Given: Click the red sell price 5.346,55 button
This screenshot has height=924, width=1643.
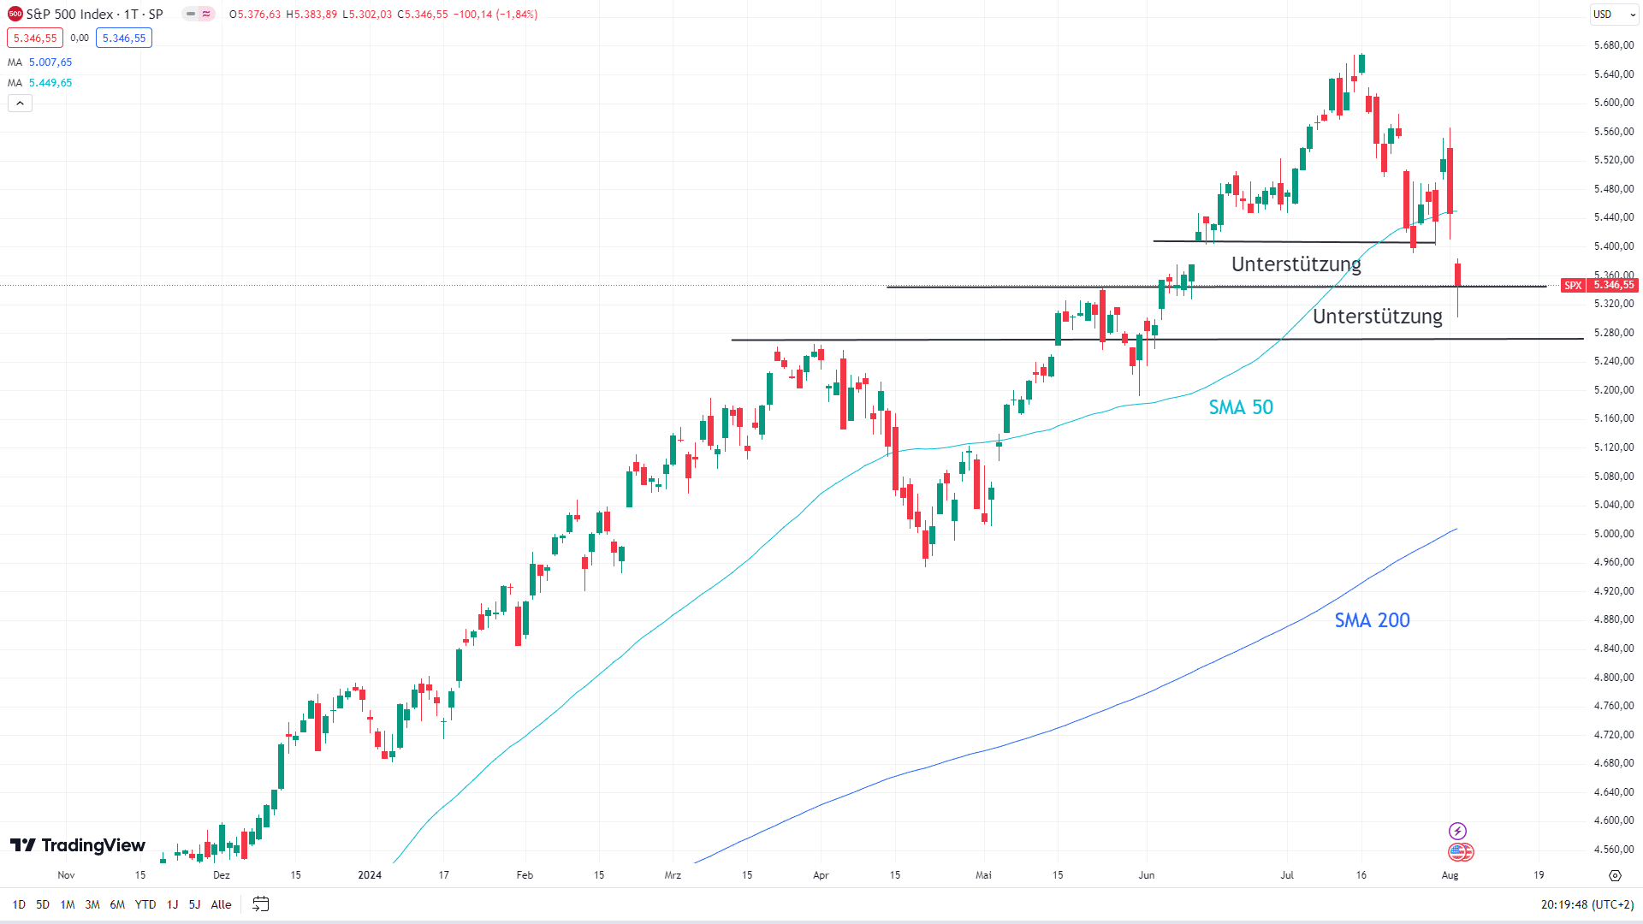Looking at the screenshot, I should (x=35, y=38).
